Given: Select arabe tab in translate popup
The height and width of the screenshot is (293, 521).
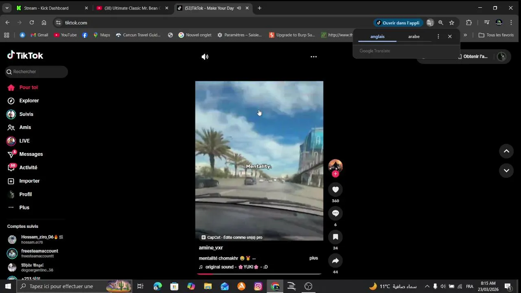Looking at the screenshot, I should point(414,37).
